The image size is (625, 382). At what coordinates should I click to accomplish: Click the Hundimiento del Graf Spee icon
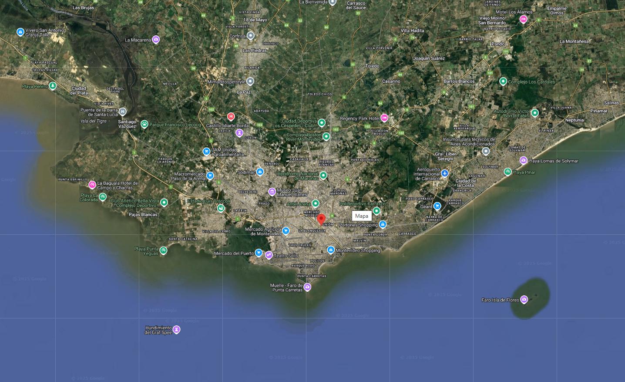click(x=176, y=329)
